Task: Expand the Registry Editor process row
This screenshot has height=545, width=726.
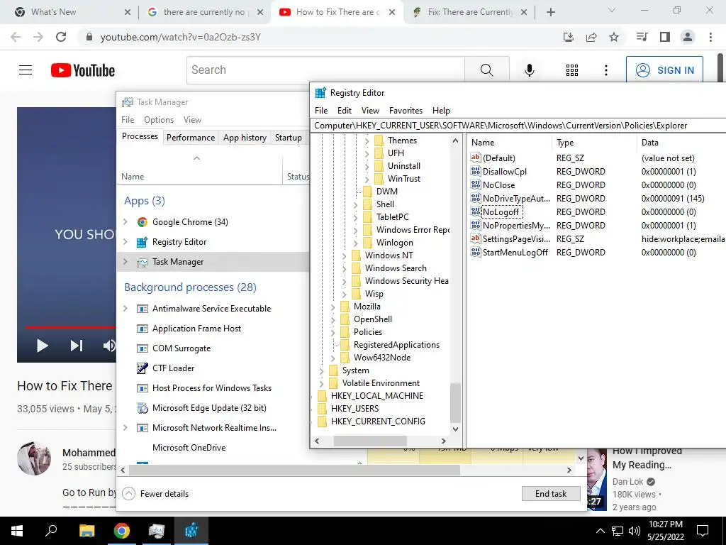Action: (125, 242)
